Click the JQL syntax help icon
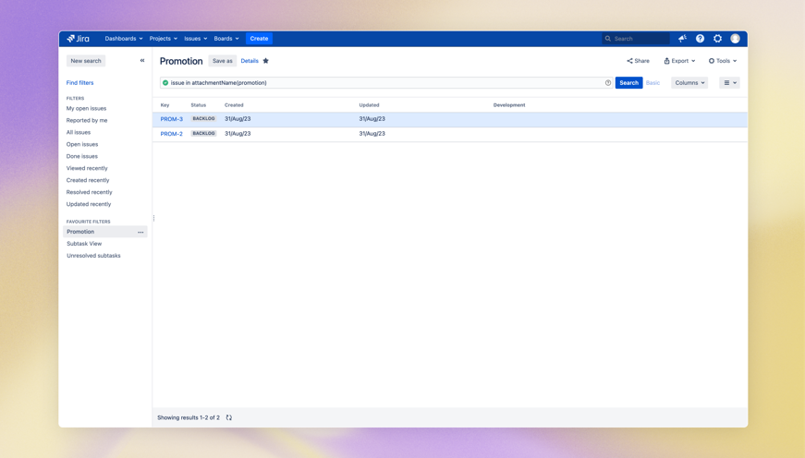805x458 pixels. pos(608,83)
